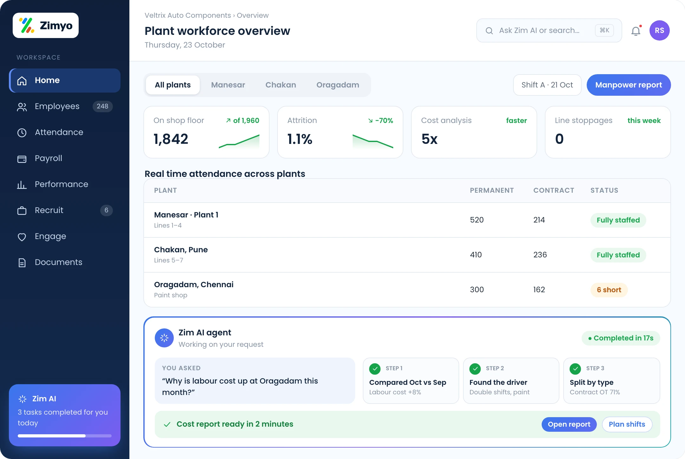Click the Step 3 green check icon
The image size is (685, 459).
[x=575, y=369]
